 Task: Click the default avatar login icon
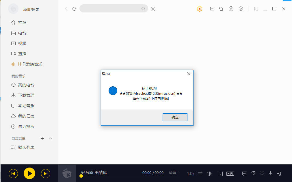tap(13, 9)
